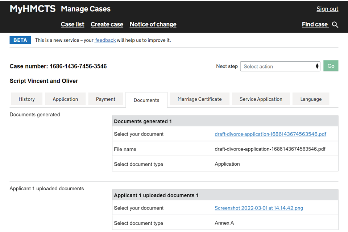Select the Payment tab

tap(105, 99)
